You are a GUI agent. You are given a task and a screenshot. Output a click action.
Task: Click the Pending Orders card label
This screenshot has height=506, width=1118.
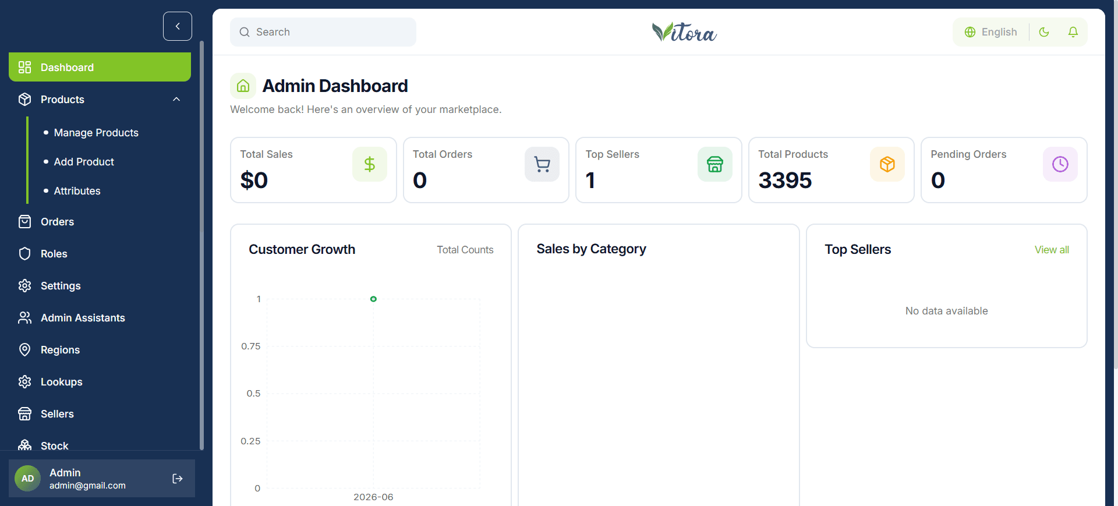click(968, 154)
